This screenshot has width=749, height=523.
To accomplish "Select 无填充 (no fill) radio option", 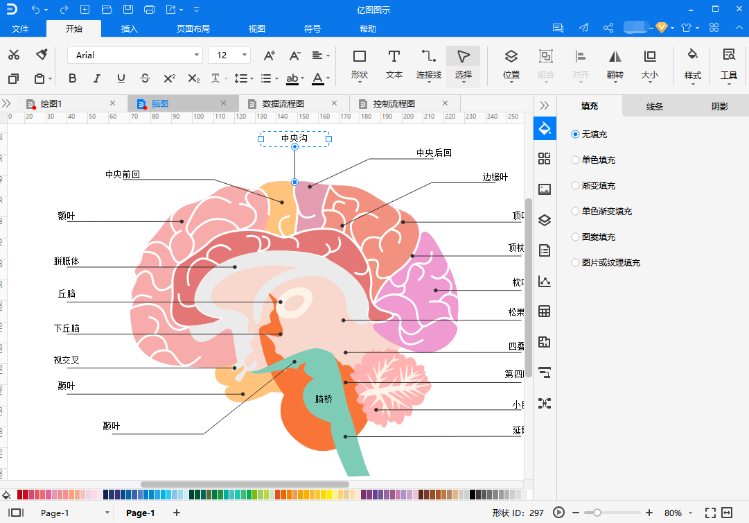I will coord(575,135).
